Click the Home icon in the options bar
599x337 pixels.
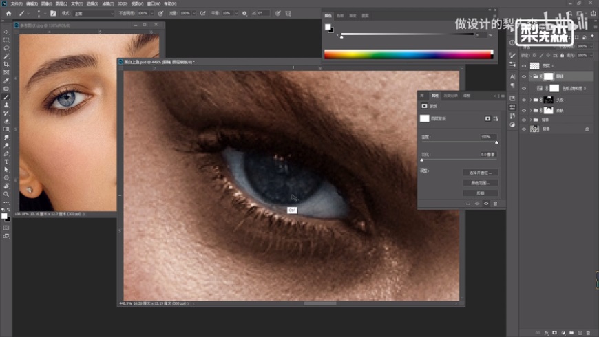[8, 12]
